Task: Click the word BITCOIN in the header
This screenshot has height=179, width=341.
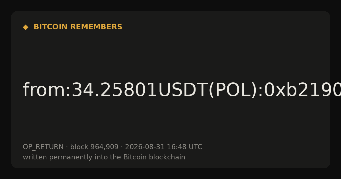Action: [x=51, y=27]
